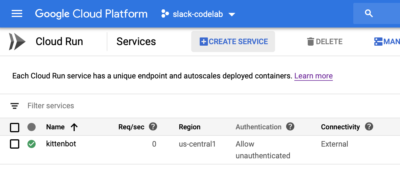The width and height of the screenshot is (400, 182).
Task: Toggle the select-all services checkbox
Action: coord(15,127)
